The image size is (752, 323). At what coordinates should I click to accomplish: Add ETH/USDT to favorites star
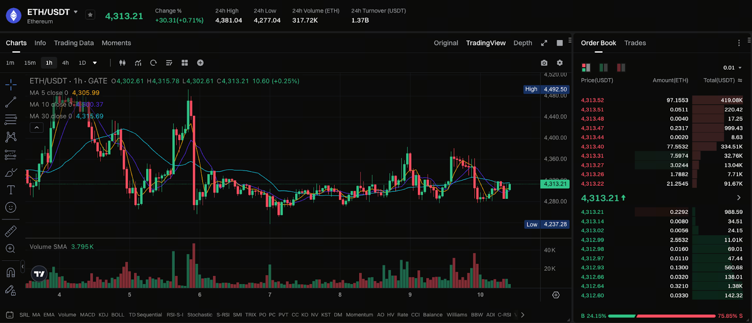(x=90, y=15)
